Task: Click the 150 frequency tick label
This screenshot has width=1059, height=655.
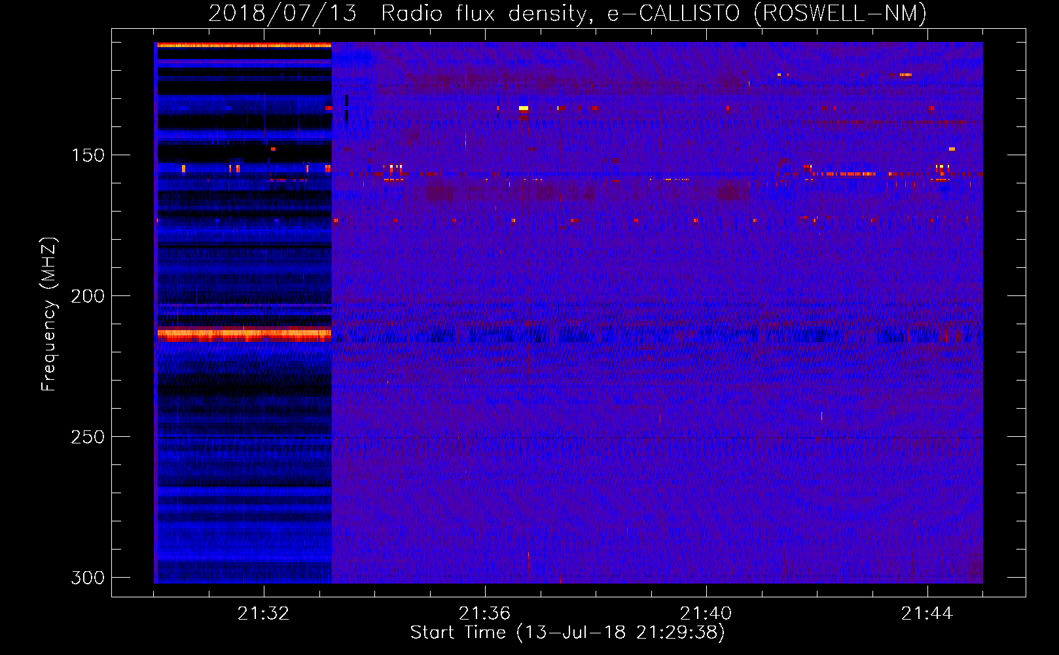Action: coord(88,155)
